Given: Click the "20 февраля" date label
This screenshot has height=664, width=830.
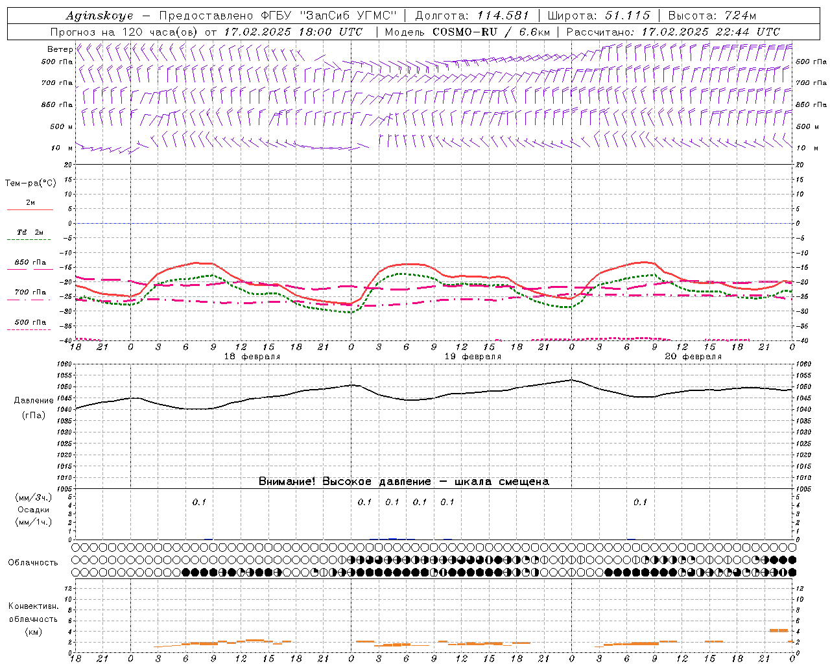Looking at the screenshot, I should pyautogui.click(x=693, y=357).
